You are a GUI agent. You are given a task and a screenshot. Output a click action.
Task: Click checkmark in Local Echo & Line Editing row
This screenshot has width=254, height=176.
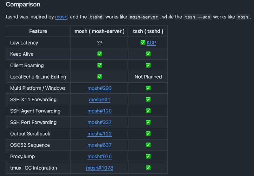tap(100, 77)
